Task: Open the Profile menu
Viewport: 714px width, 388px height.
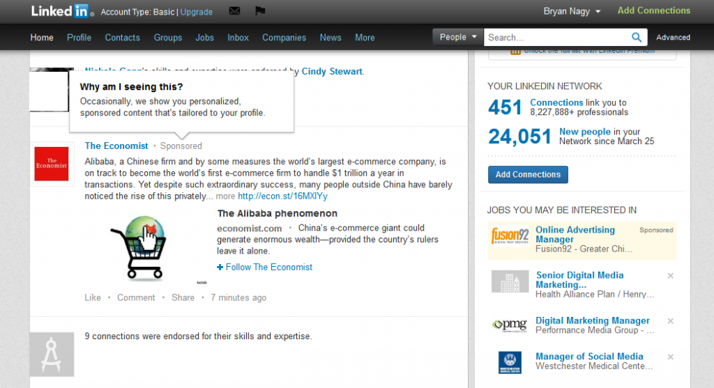Action: click(x=79, y=38)
